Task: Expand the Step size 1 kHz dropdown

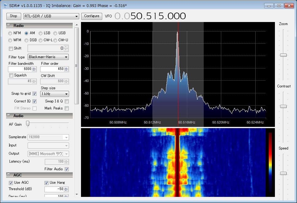Action: click(54, 94)
